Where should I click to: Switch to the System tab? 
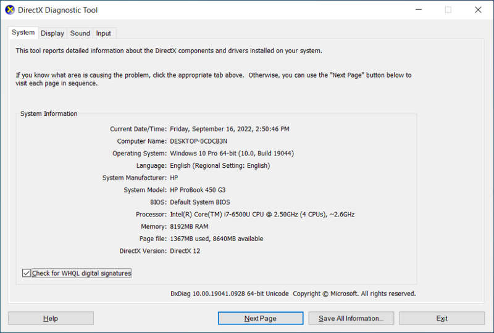(x=23, y=33)
